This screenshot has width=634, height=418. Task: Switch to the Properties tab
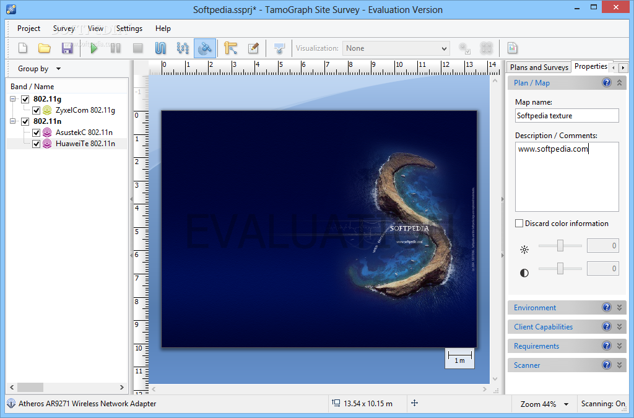(590, 66)
